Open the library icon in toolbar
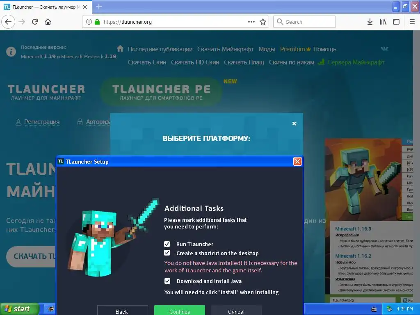Screen dimensions: 420x315 [383, 22]
